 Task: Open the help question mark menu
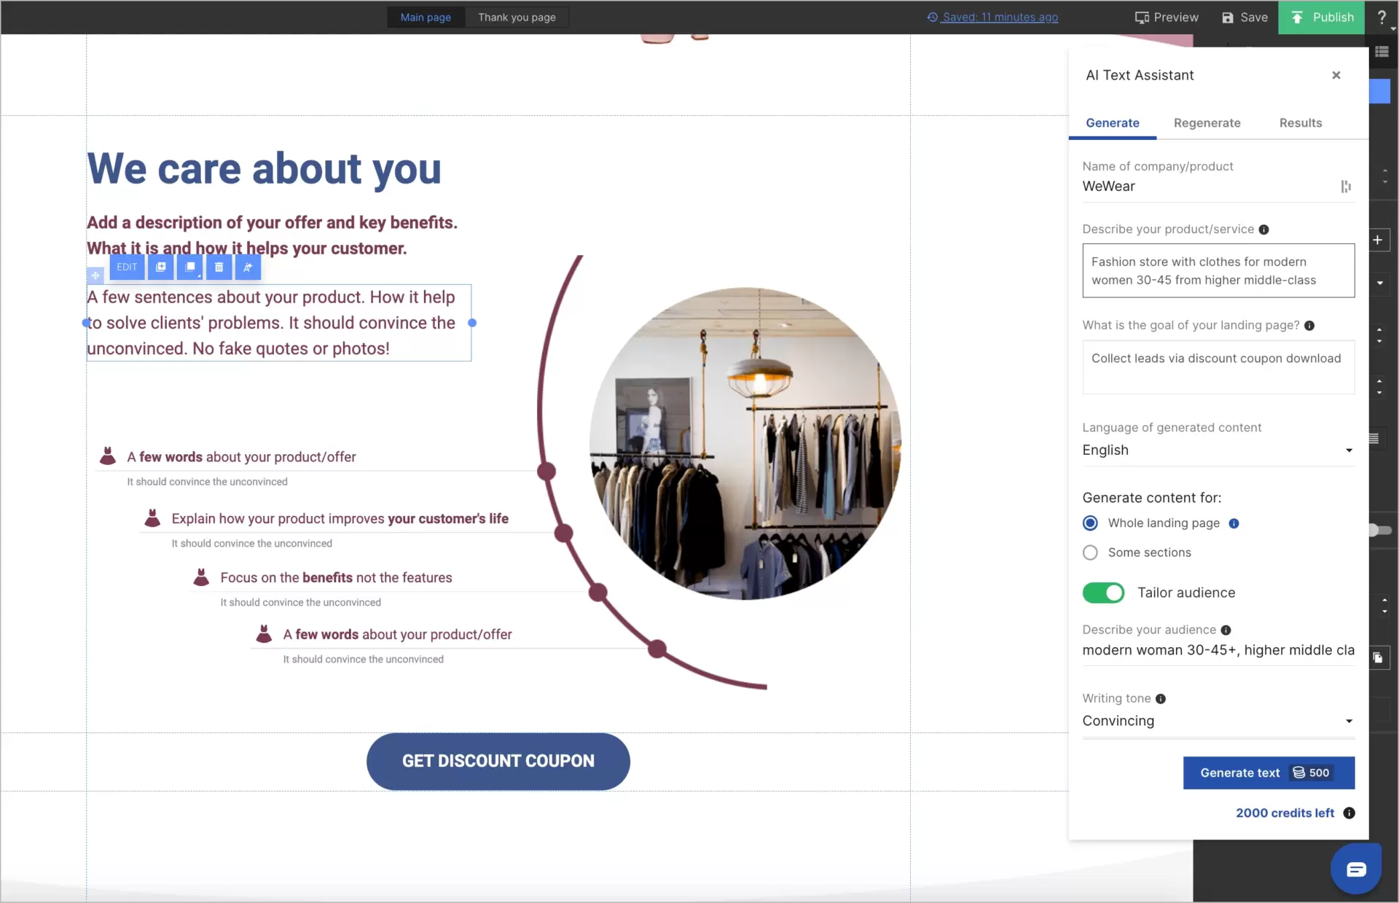1381,17
